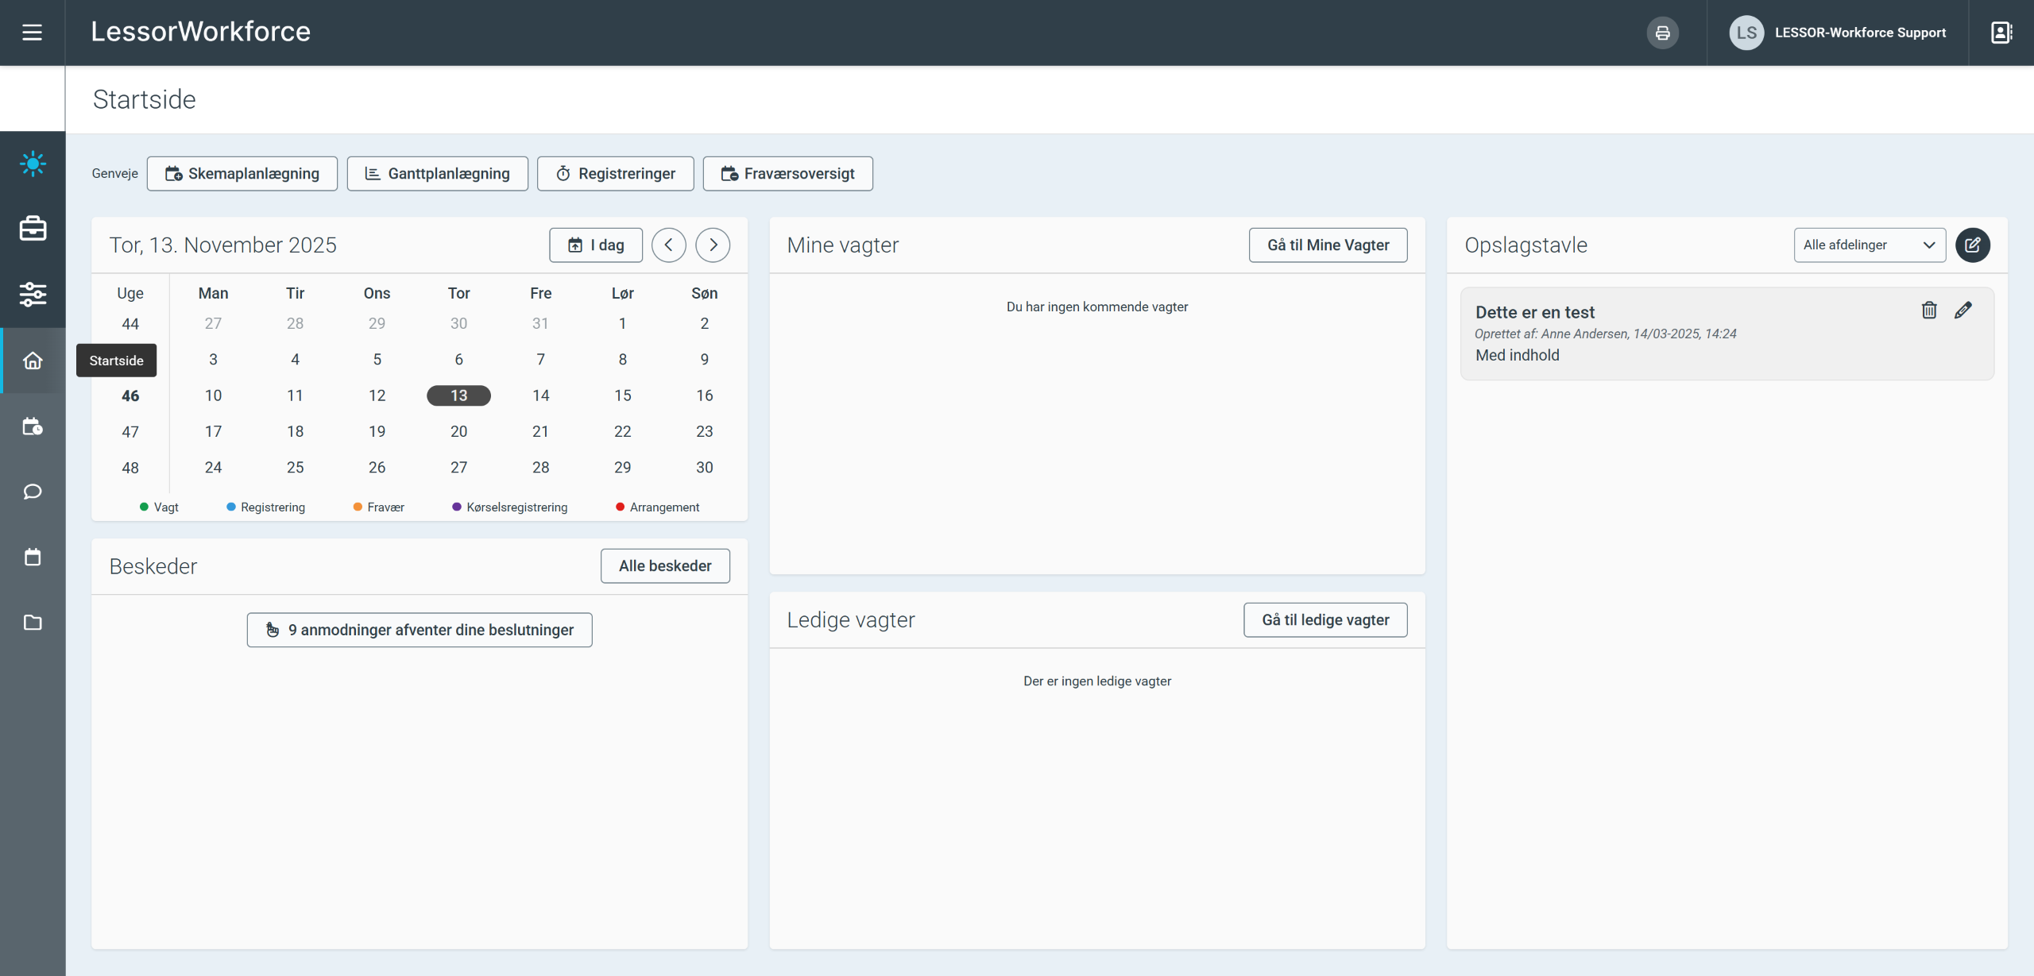Click Gå til Mine Vagter button
Screen dimensions: 2034x976
coord(1328,245)
